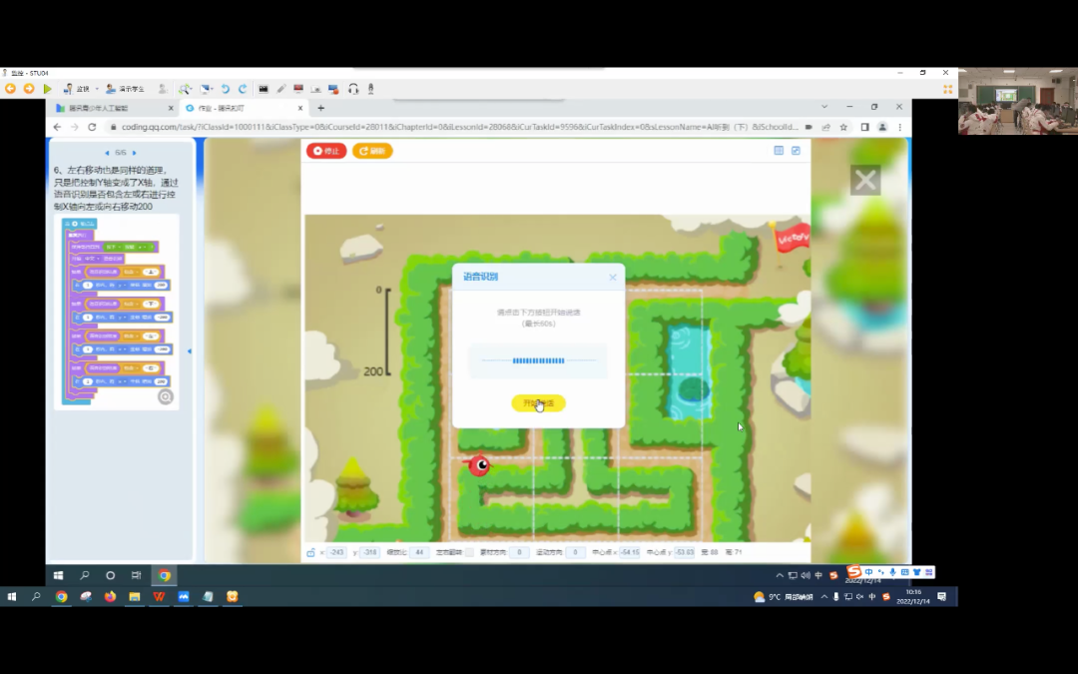Viewport: 1078px width, 674px height.
Task: Open the notification center icon on taskbar
Action: (942, 597)
